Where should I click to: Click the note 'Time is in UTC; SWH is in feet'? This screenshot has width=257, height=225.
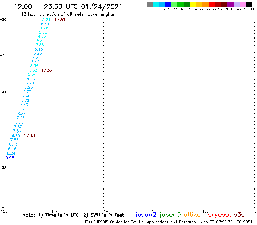pyautogui.click(x=73, y=215)
